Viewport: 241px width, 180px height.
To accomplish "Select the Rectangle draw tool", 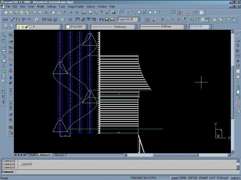I will [3, 51].
